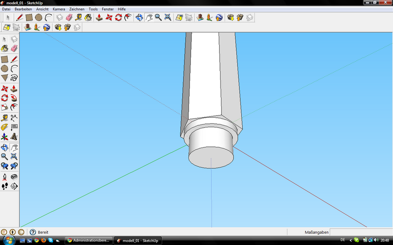
Task: Open the Fenster menu
Action: tap(108, 9)
